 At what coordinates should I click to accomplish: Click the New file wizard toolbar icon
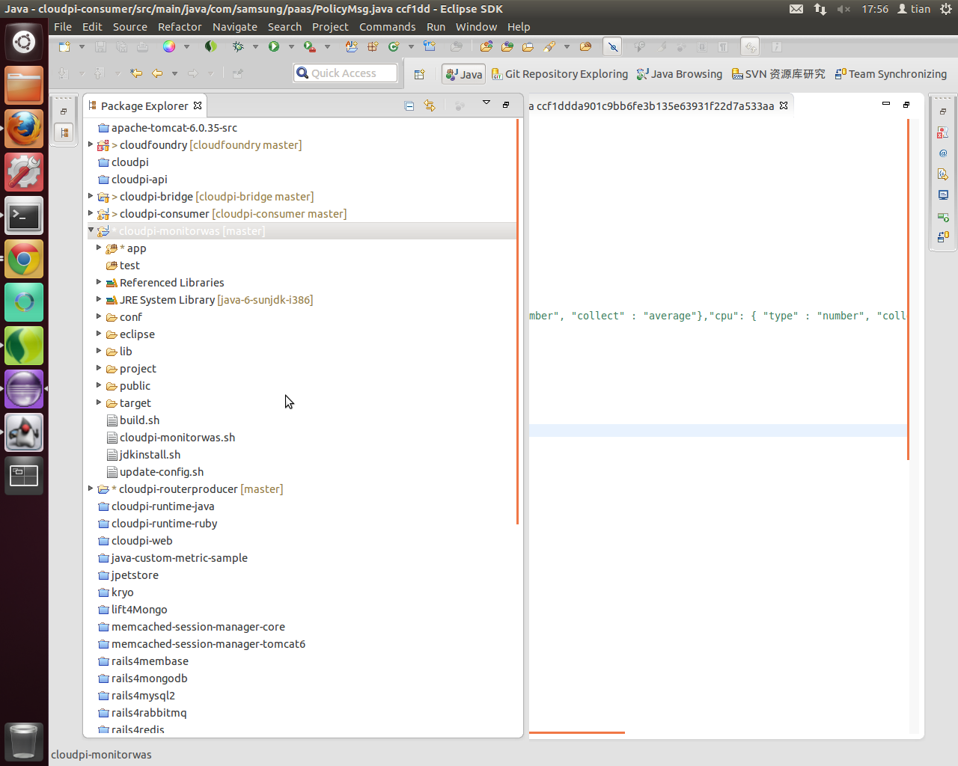point(64,46)
